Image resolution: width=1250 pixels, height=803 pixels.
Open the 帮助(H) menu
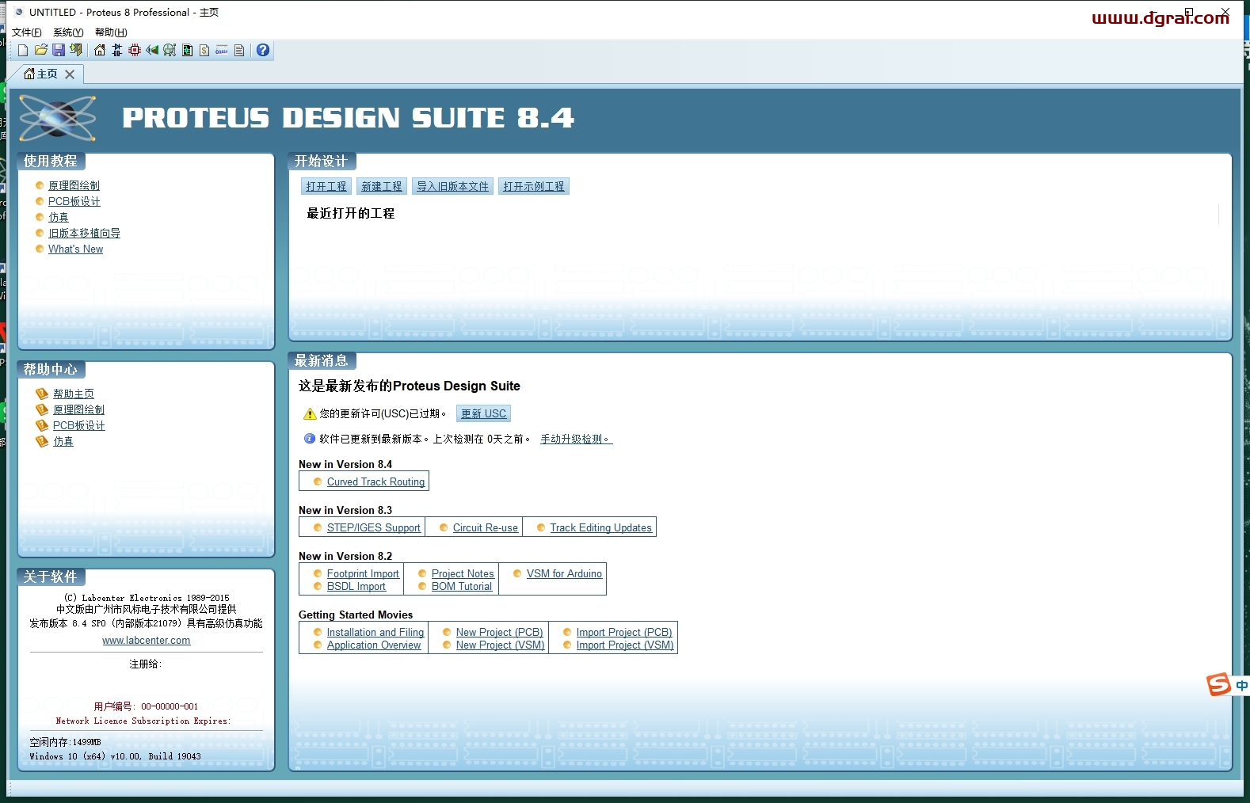[111, 32]
